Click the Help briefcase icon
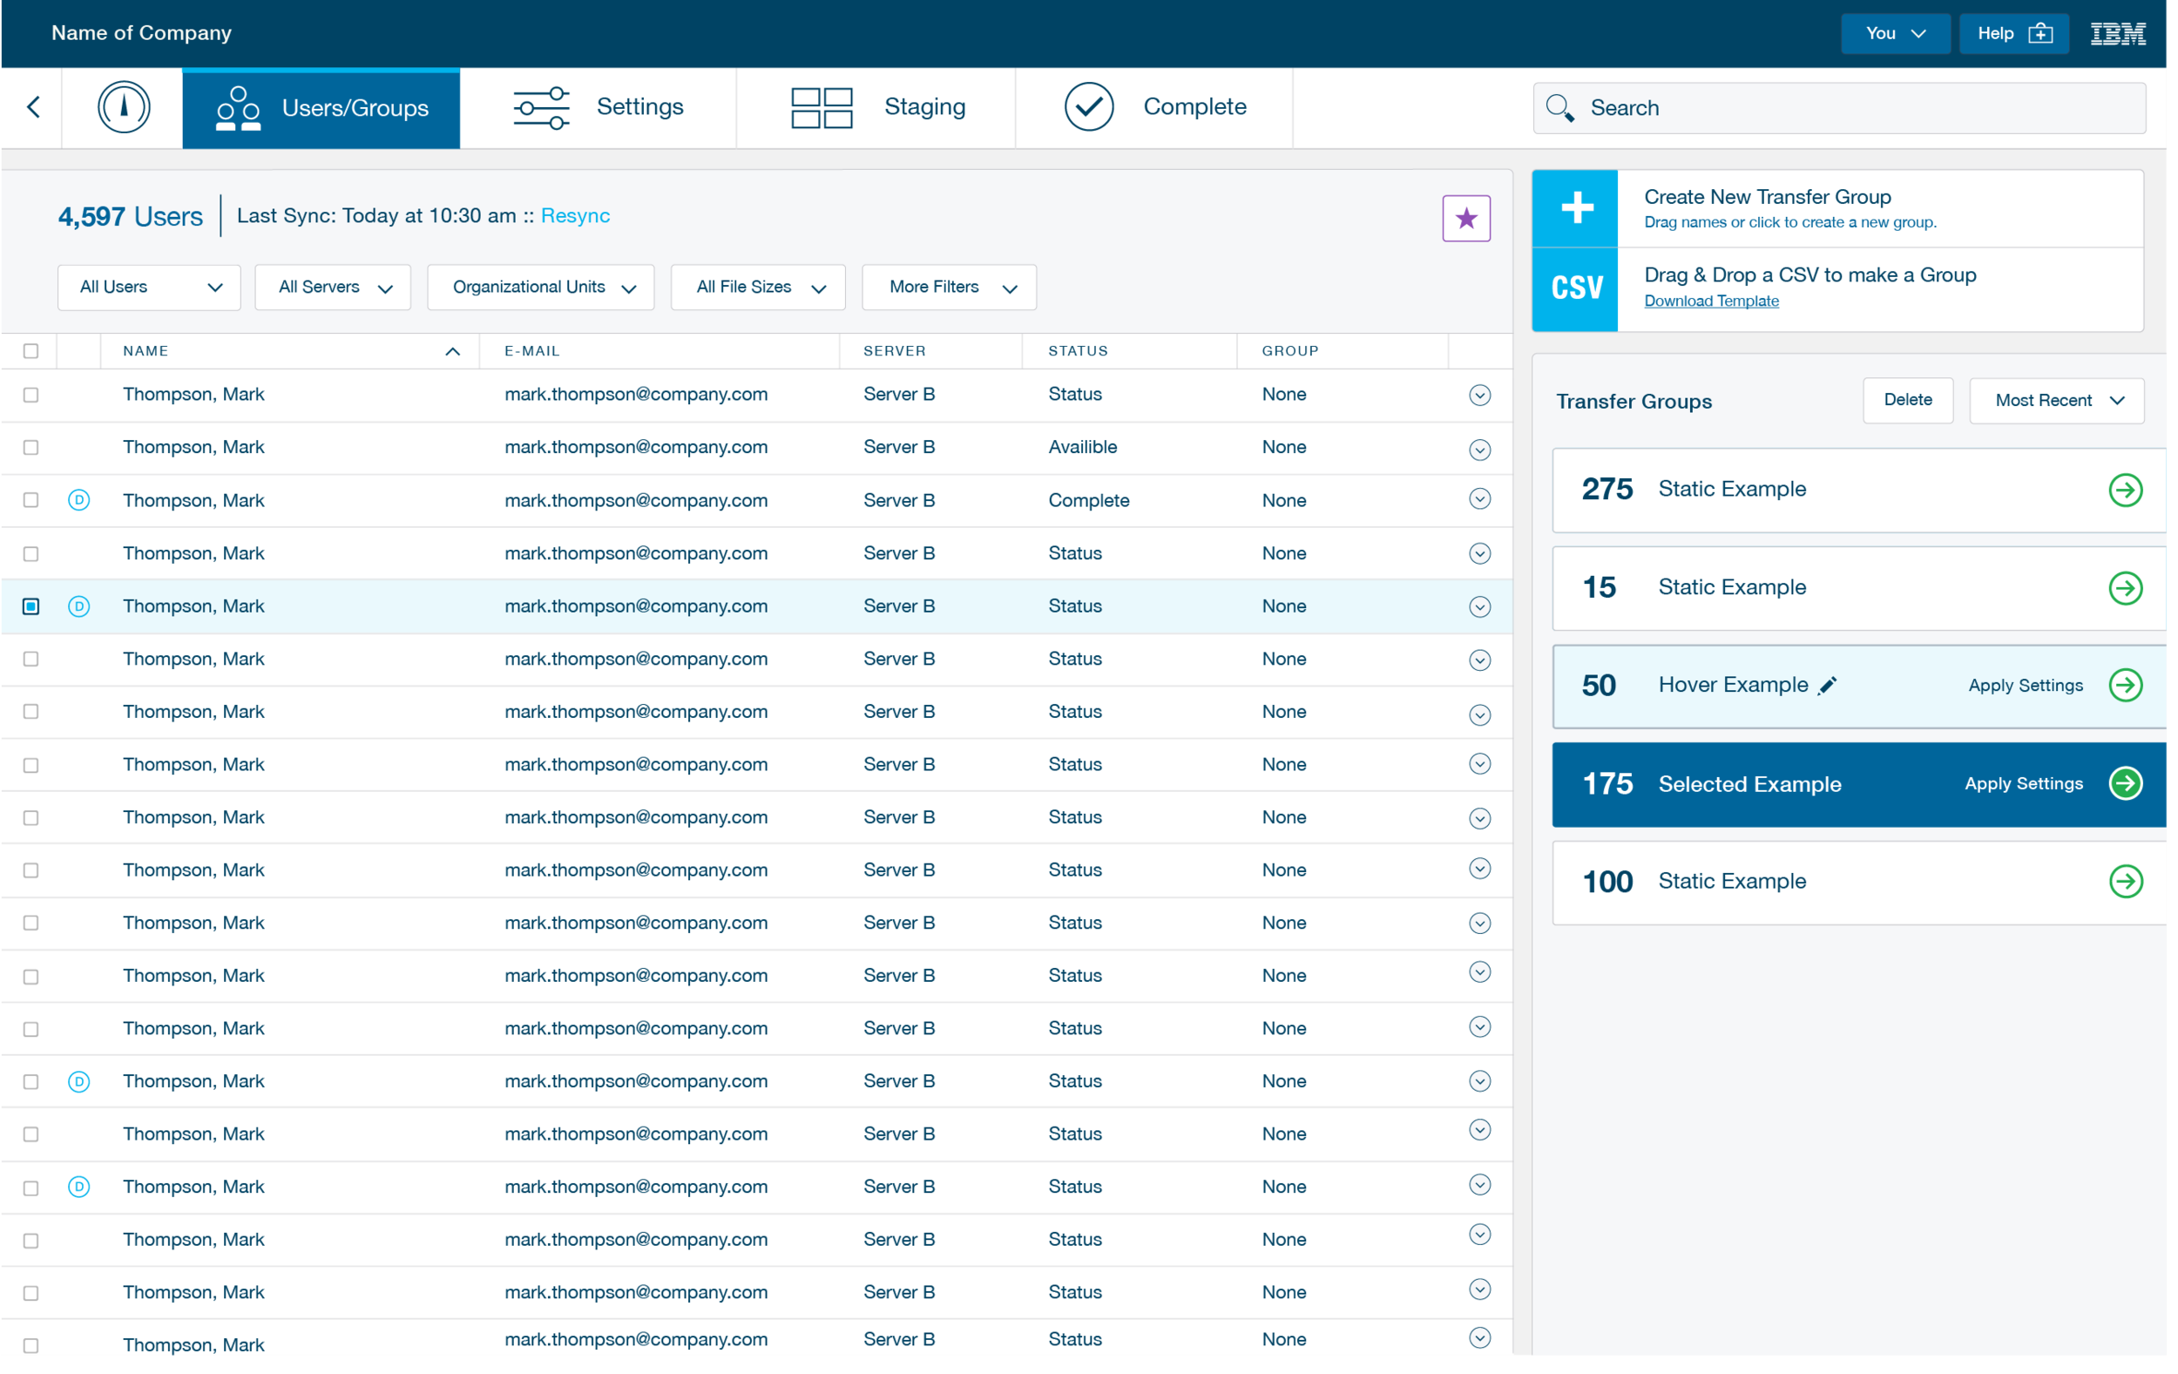This screenshot has width=2178, height=1374. (x=2040, y=33)
